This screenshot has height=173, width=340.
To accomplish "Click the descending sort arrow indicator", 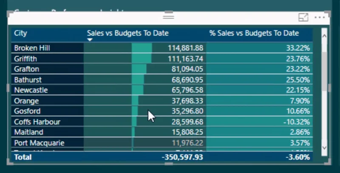I will tap(90, 39).
